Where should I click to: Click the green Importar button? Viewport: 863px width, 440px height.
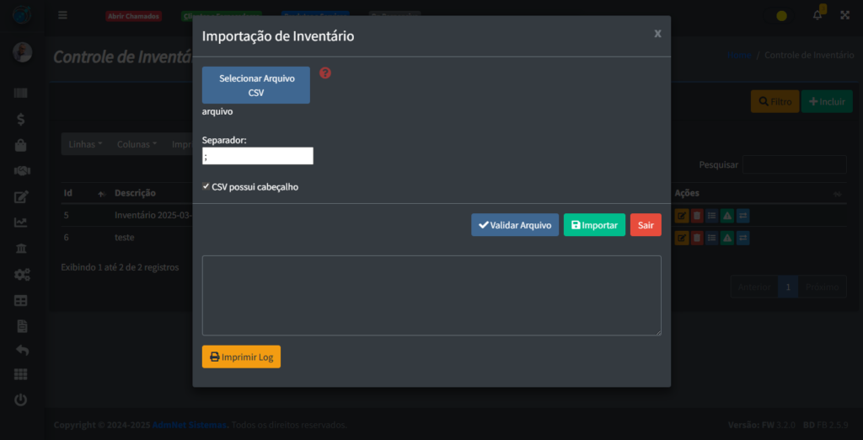pos(594,225)
